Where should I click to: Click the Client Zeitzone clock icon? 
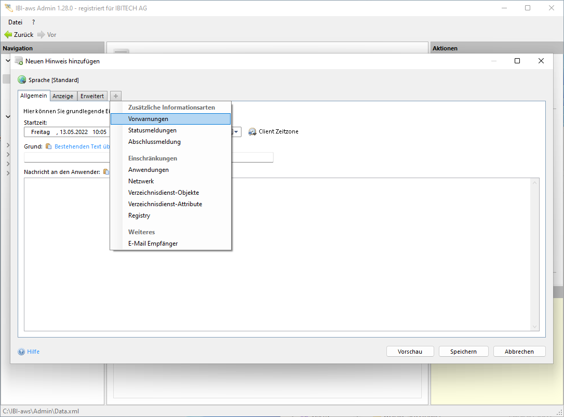point(252,132)
